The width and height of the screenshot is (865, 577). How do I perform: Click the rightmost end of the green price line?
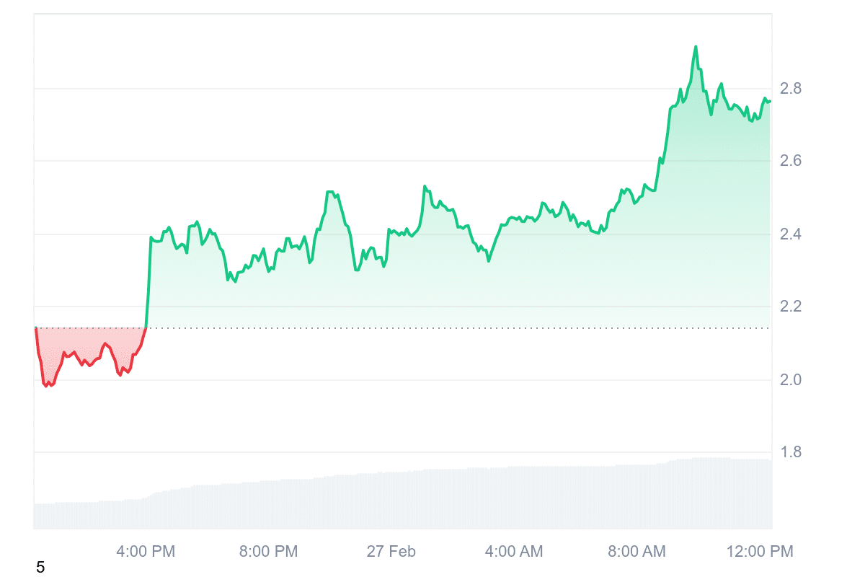click(x=770, y=101)
